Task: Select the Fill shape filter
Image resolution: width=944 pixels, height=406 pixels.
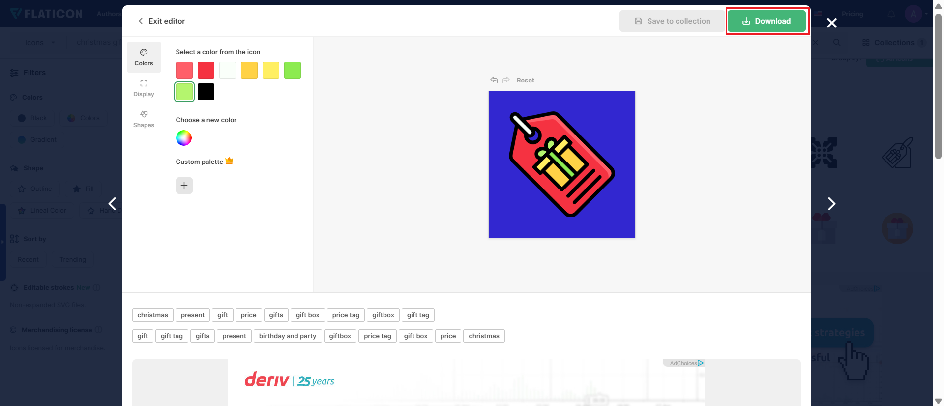Action: [83, 189]
